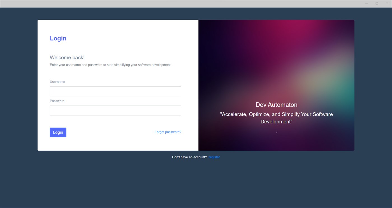The height and width of the screenshot is (208, 392).
Task: Open the Forgot password link
Action: [168, 132]
